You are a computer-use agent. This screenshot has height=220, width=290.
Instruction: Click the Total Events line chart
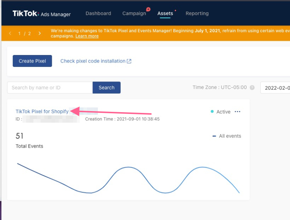point(128,178)
